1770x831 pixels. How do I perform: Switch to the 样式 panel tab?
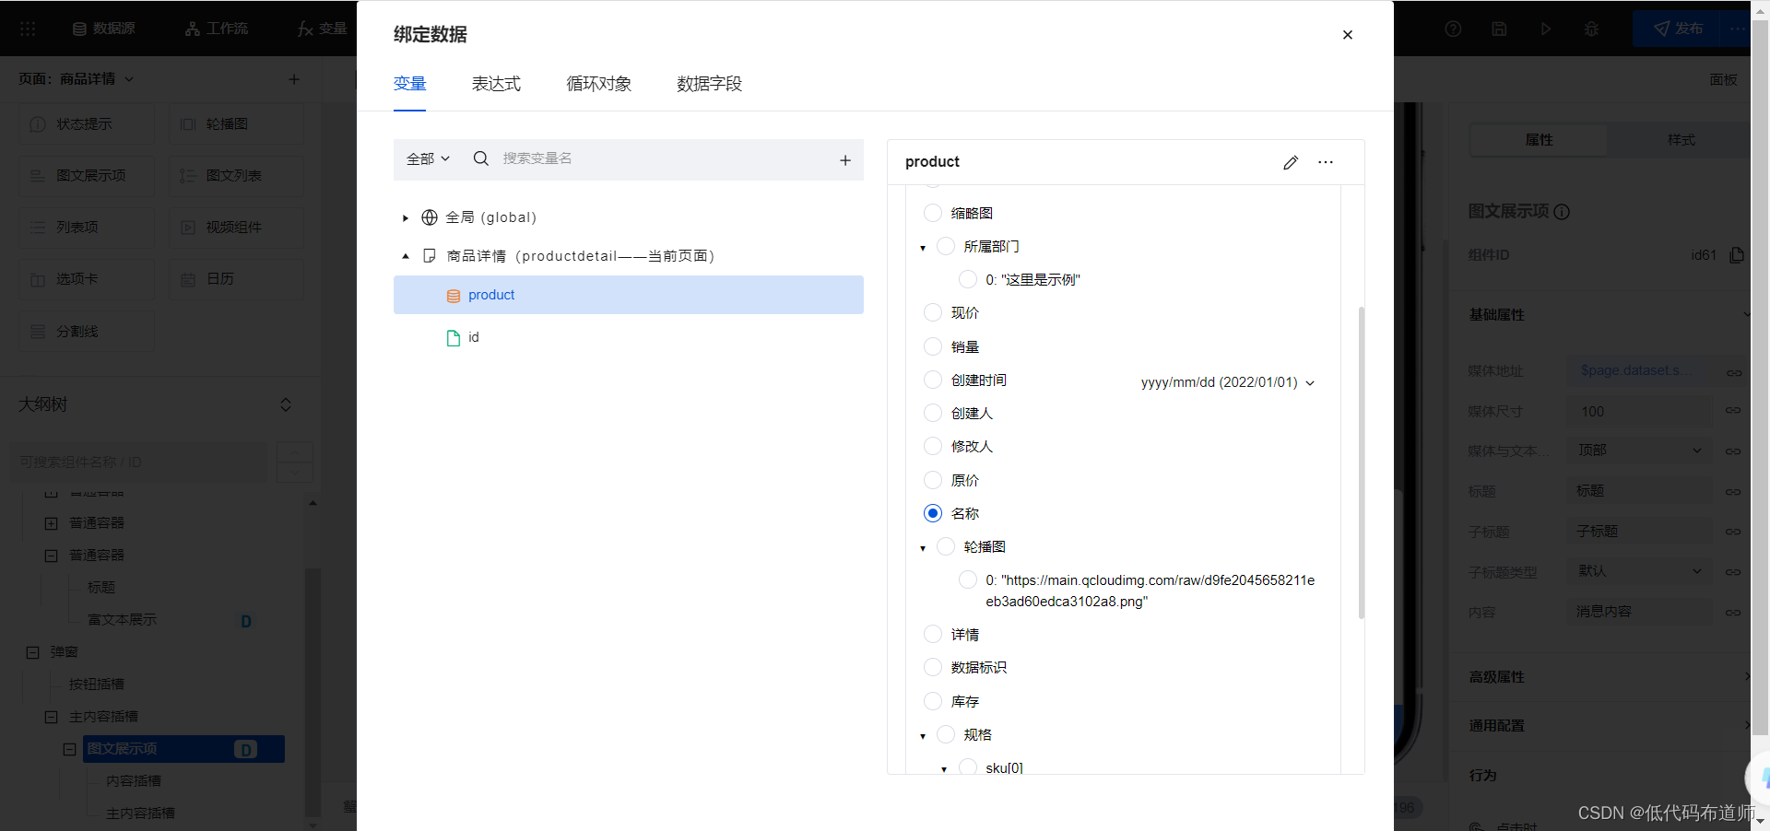1681,140
